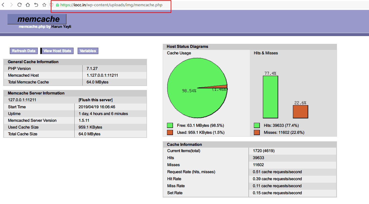Click the Total Memcache Cache value 64.0 MBytes
The height and width of the screenshot is (204, 369).
[97, 82]
